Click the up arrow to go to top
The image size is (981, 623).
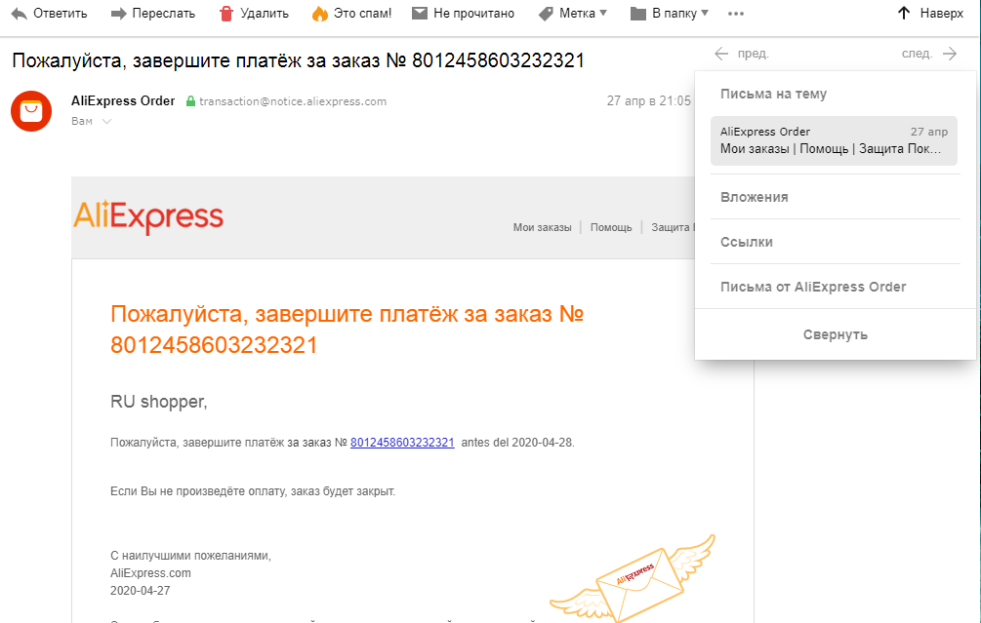coord(904,13)
